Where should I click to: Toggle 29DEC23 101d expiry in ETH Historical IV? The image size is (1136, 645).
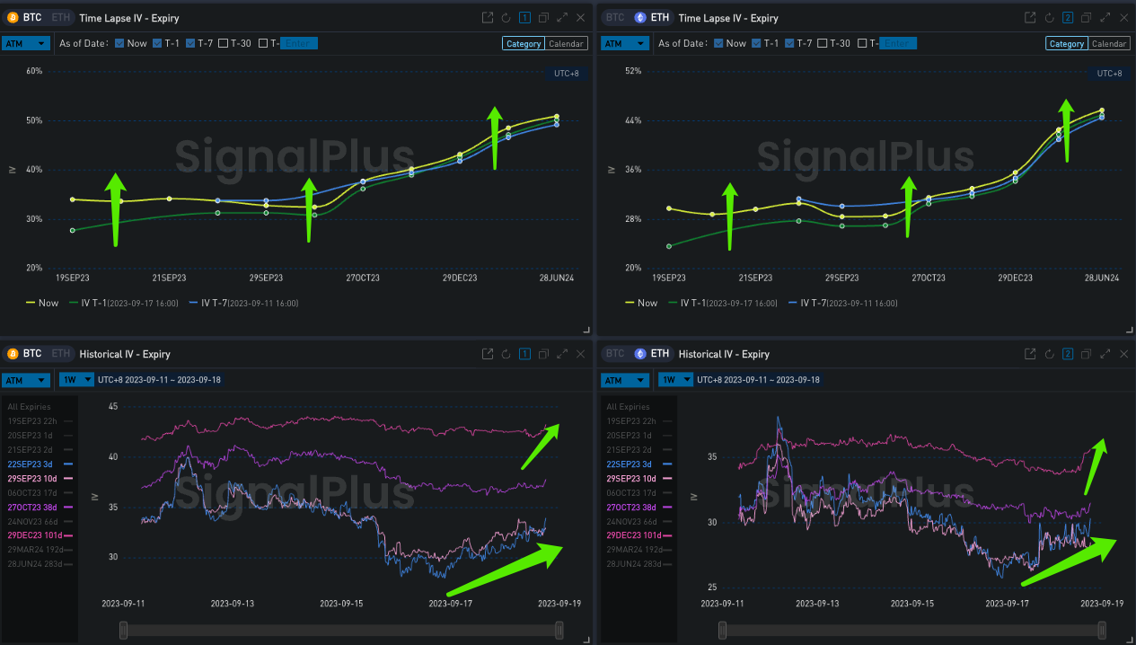coord(639,535)
